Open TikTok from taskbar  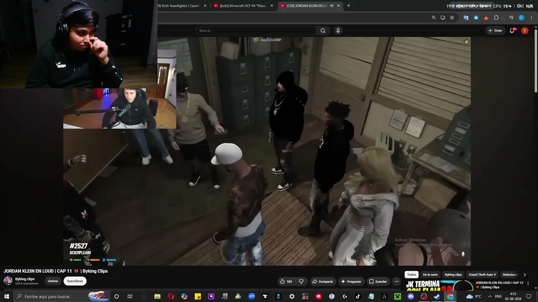coord(358,297)
